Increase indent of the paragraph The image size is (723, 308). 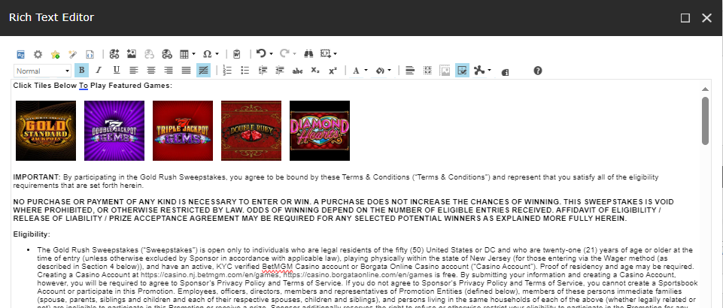coord(263,71)
